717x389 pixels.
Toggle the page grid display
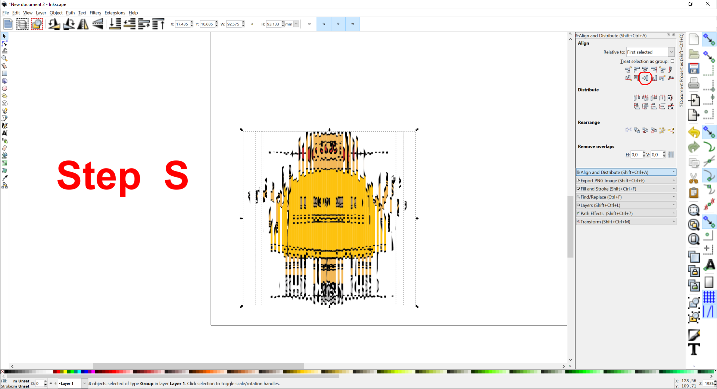709,297
